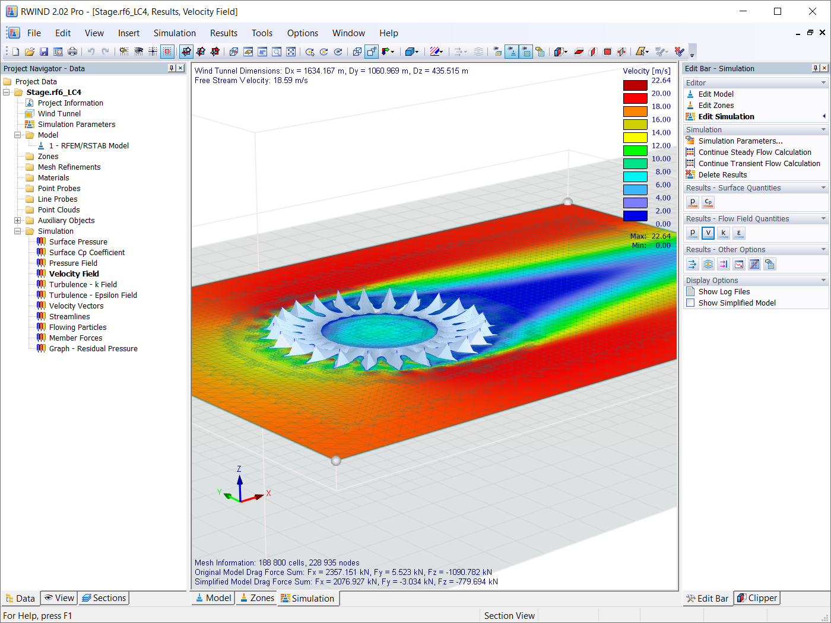Collapse the Editor section arrow

tap(823, 82)
